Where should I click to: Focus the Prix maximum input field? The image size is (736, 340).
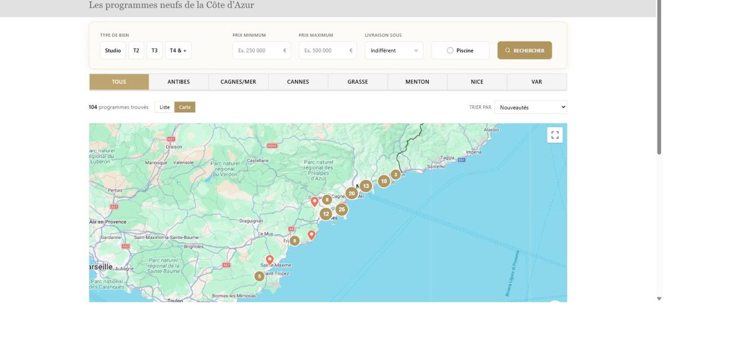[328, 50]
